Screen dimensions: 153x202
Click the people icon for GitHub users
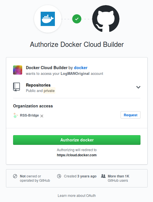(103, 176)
